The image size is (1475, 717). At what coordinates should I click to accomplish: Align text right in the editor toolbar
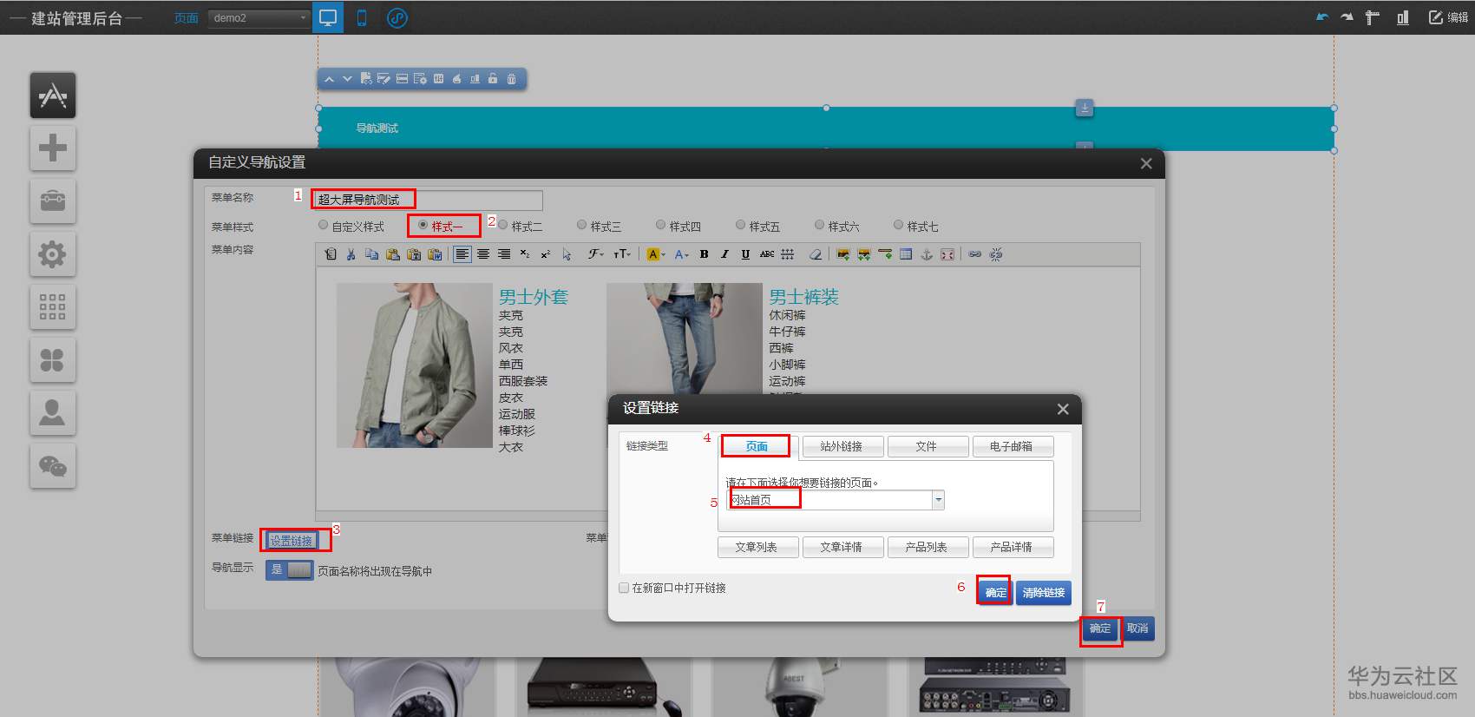point(504,254)
